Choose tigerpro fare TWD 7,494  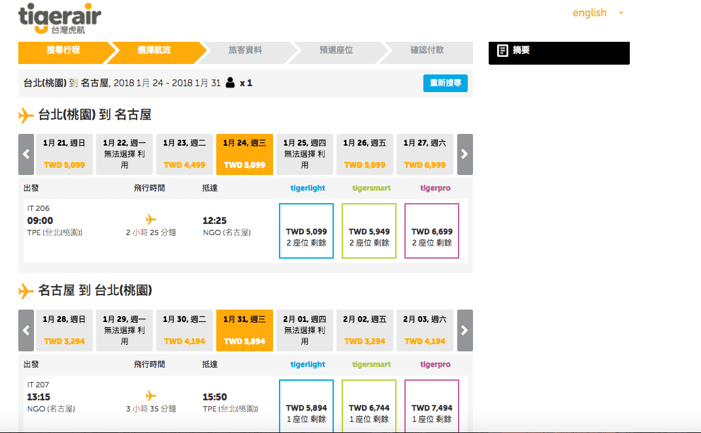pyautogui.click(x=432, y=406)
